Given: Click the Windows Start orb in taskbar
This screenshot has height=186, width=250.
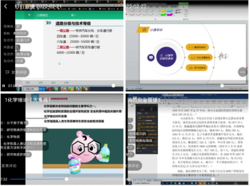Looking at the screenshot, I should click(18, 89).
